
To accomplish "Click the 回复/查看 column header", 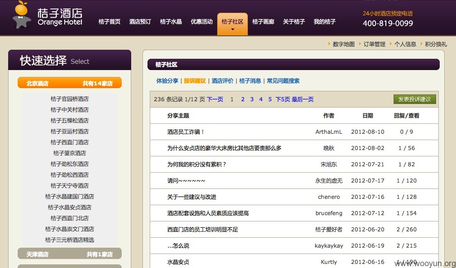I will [x=407, y=116].
